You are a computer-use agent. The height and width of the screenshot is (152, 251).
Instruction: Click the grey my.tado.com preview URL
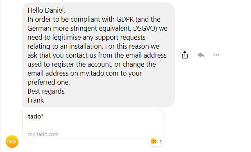pyautogui.click(x=43, y=134)
